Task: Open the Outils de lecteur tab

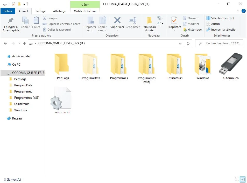Action: [x=85, y=11]
